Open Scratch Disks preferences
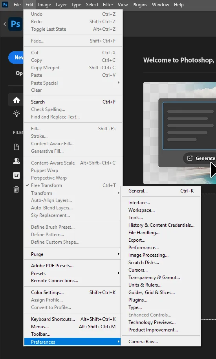Screen dimensions: 216x359 point(161,263)
